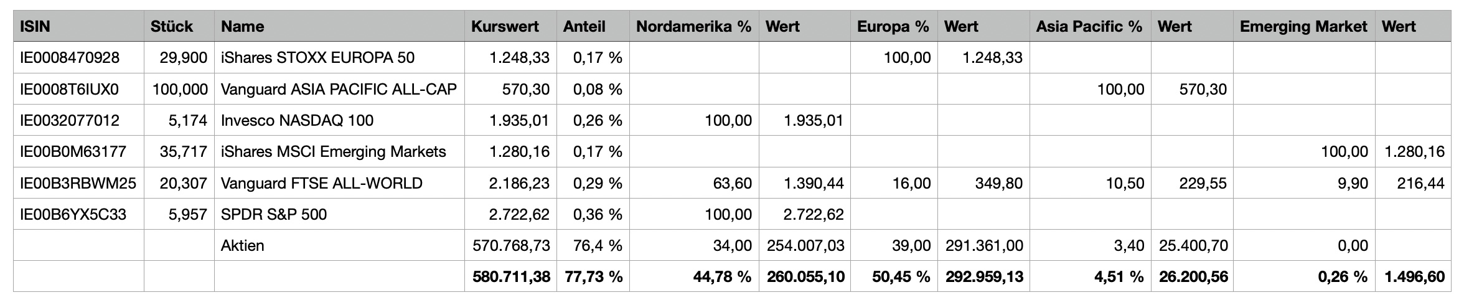Click the Nordamerika % column header
1464x305 pixels.
pyautogui.click(x=693, y=27)
